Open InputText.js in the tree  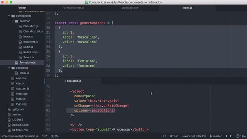click(x=30, y=42)
